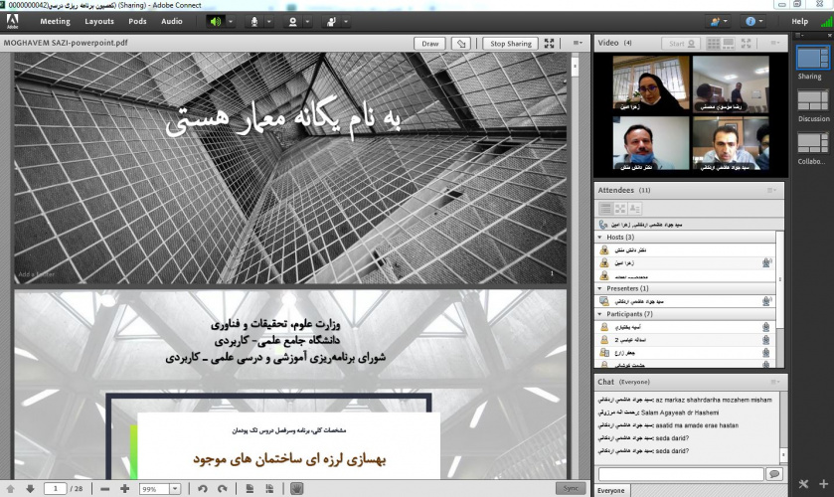Collapse the Hosts (3) group
Screen dimensions: 834x497
pos(599,237)
